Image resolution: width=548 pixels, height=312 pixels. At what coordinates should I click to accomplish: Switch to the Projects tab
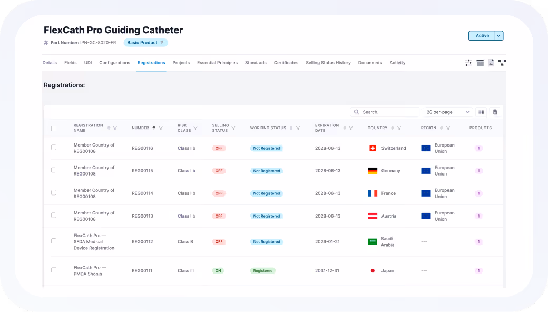(x=181, y=63)
